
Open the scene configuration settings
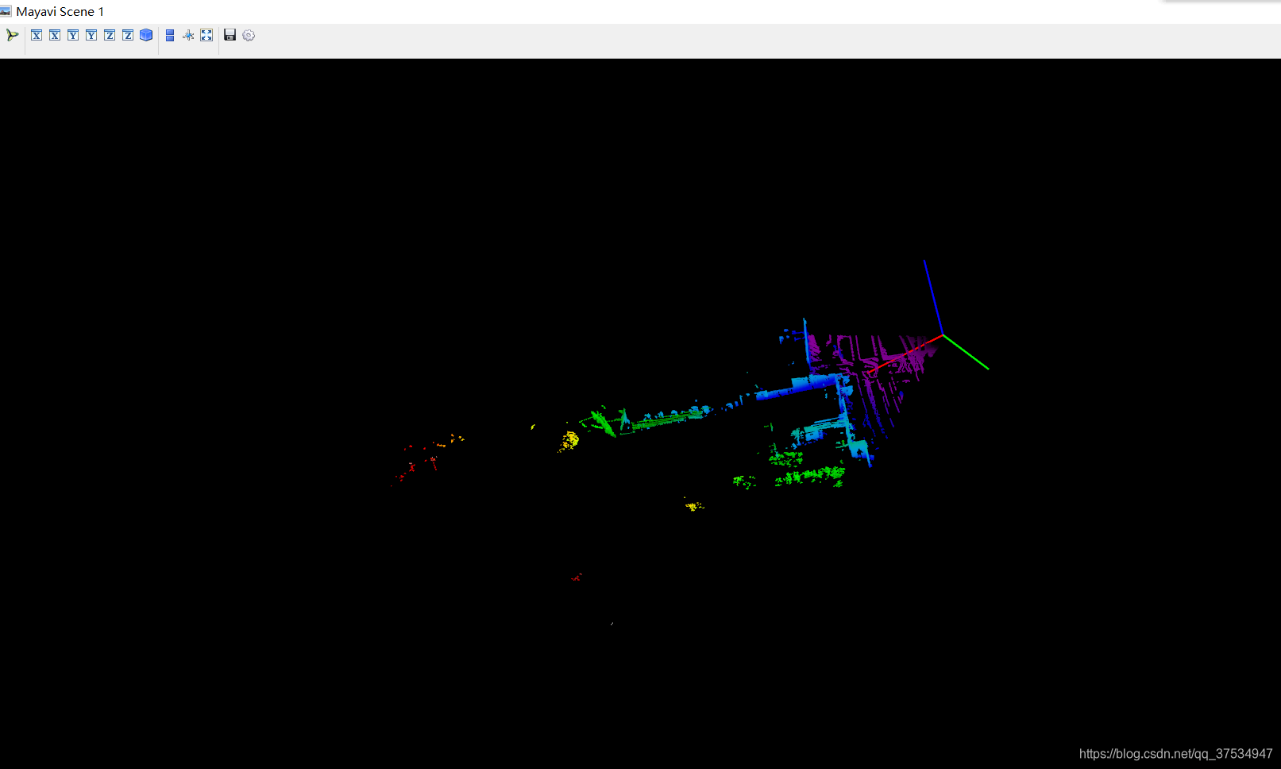pos(249,35)
